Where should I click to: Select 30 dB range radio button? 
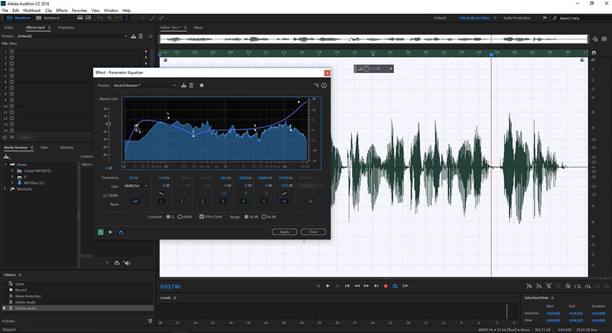point(246,217)
